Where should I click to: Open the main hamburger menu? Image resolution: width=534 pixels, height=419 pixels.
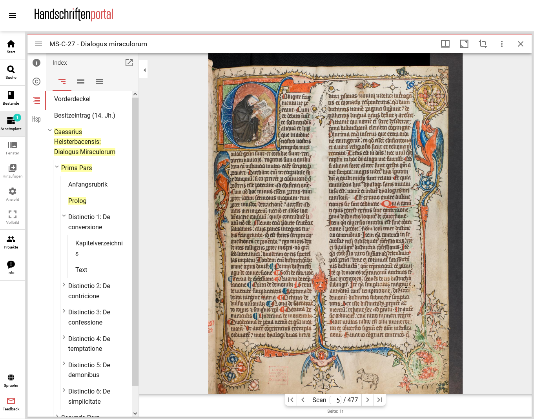(x=13, y=16)
